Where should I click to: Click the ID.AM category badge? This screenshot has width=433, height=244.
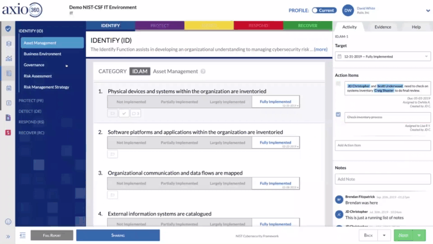(140, 71)
